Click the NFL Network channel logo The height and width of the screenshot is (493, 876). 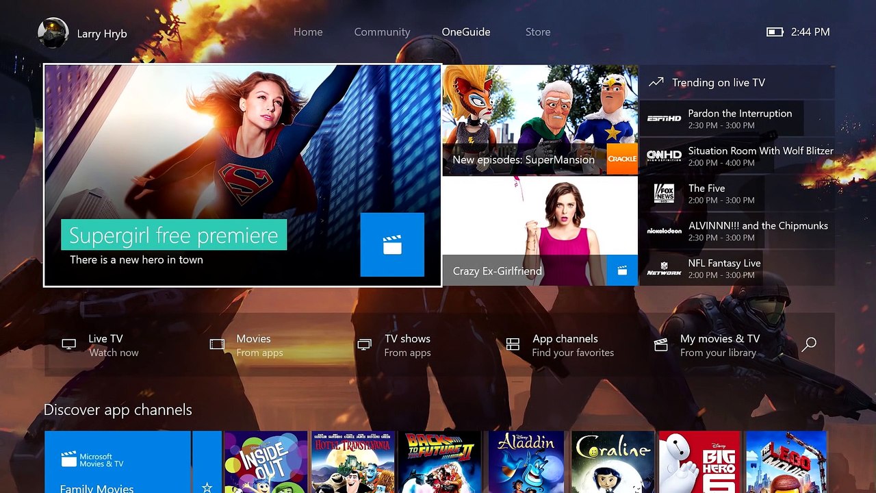tap(665, 268)
